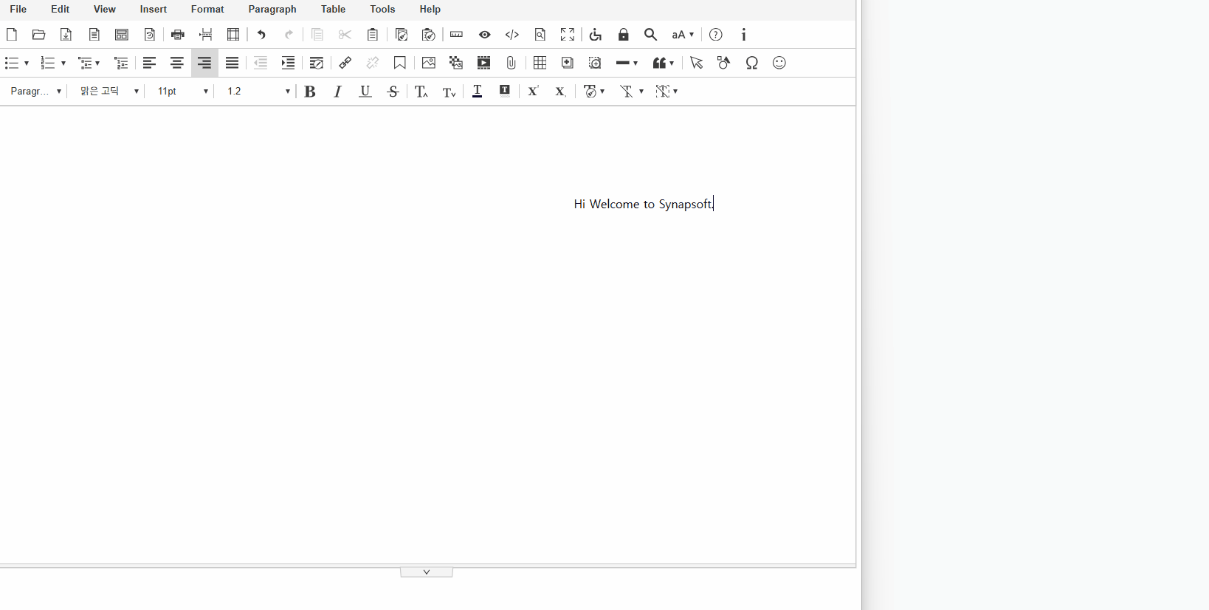Align text to the left
The height and width of the screenshot is (610, 1209).
point(150,63)
